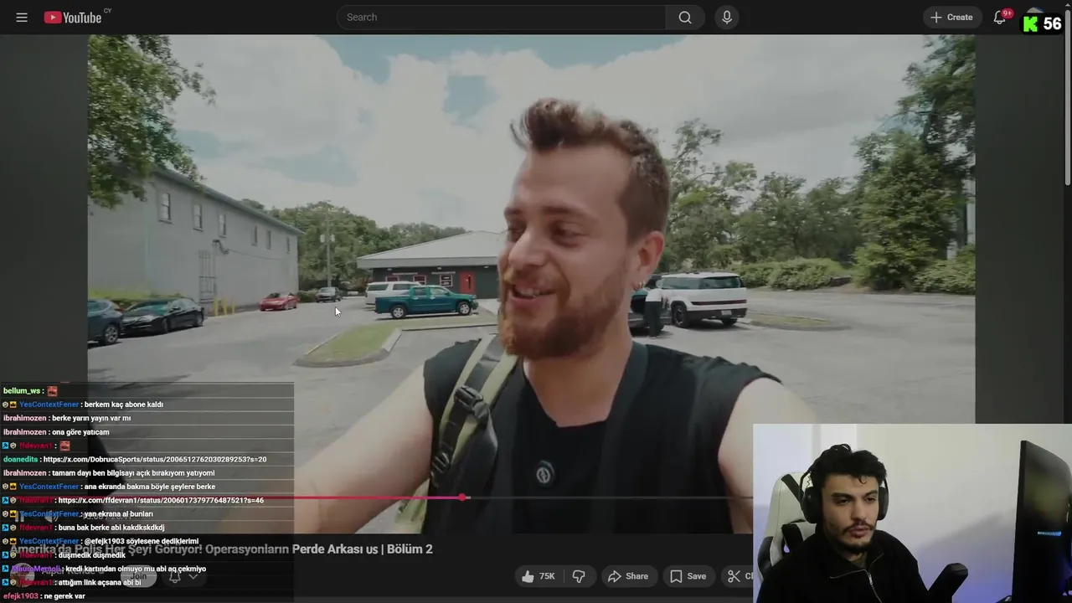Click the Join membership button
This screenshot has width=1072, height=603.
(x=139, y=576)
